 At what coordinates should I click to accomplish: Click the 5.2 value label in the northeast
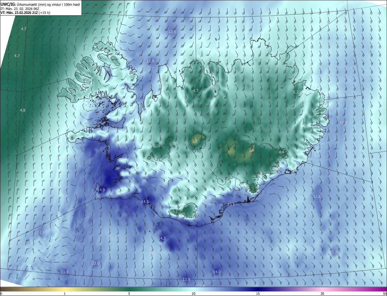point(296,92)
